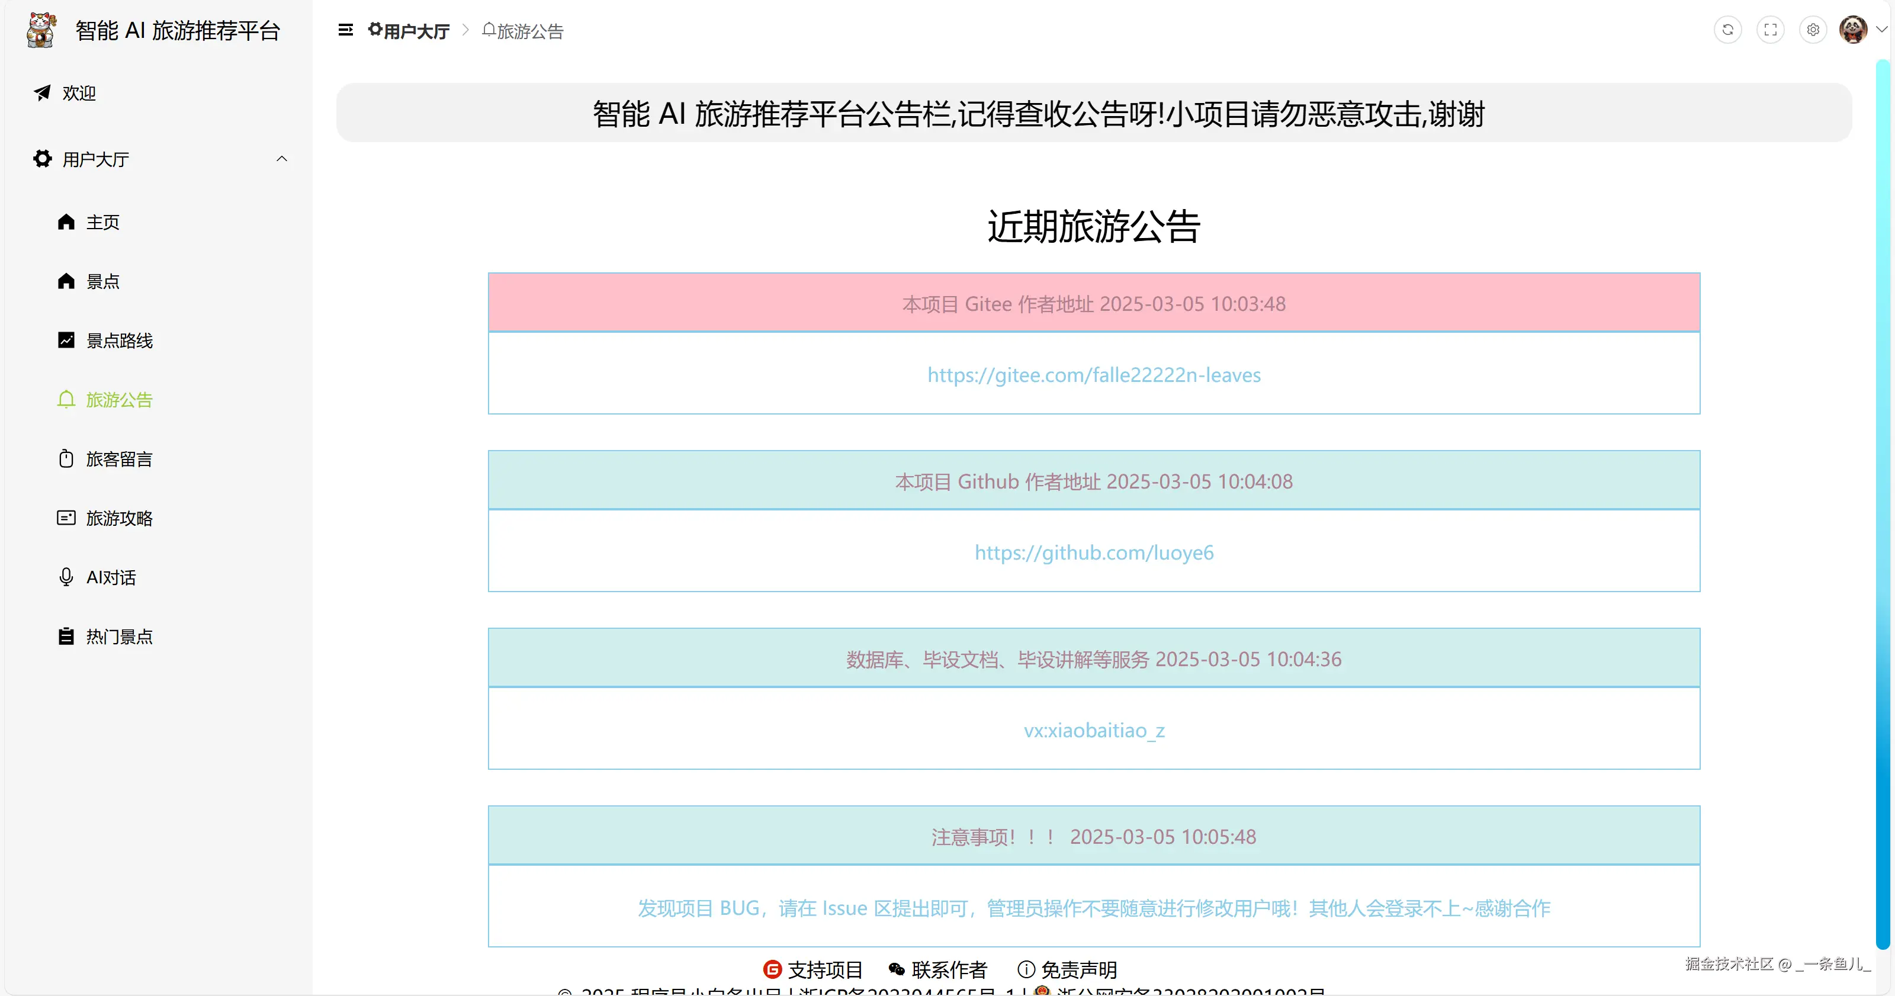Open 旅游攻略 from the sidebar
Screen dimensions: 1895x996
point(118,519)
